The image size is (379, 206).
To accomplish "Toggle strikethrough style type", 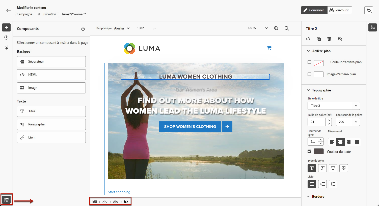I will tap(344, 168).
